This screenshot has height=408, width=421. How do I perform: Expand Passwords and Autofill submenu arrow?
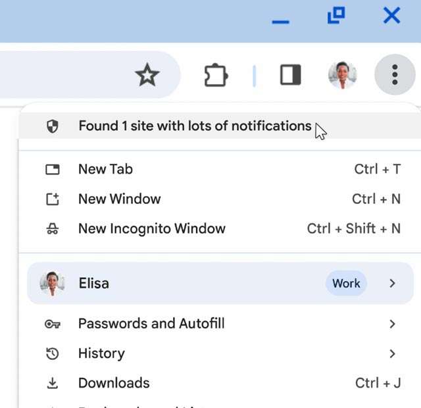tap(392, 324)
